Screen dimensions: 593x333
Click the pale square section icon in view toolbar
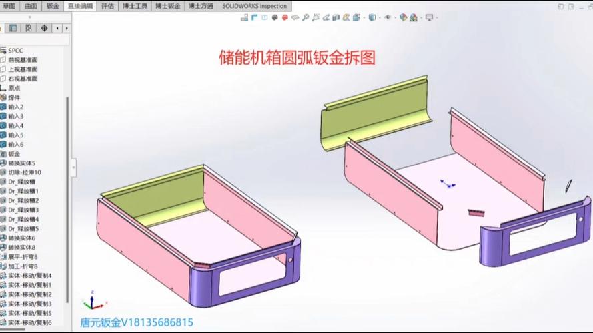[264, 17]
